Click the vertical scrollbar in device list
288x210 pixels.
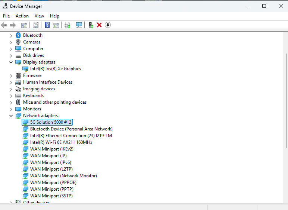pos(286,112)
